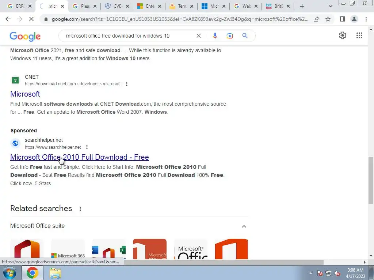Open Google quick settings gear
Viewport: 374px width, 280px height.
tap(343, 35)
